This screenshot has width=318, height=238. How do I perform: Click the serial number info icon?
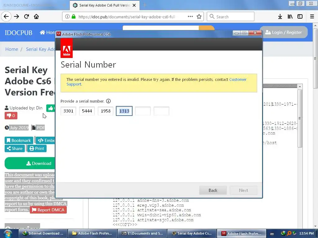tap(108, 101)
